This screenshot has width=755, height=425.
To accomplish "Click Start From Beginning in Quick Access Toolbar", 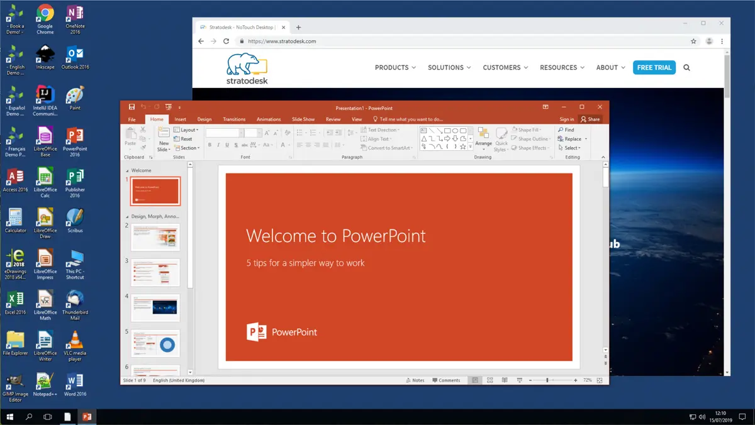I will click(x=169, y=108).
